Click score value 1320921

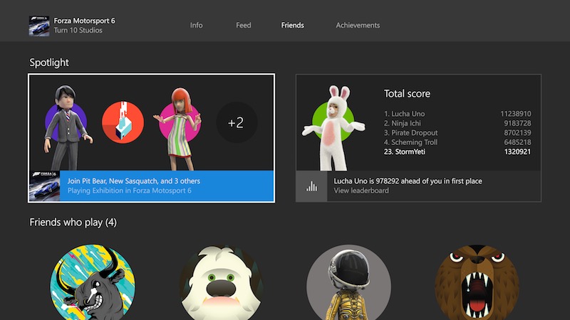pyautogui.click(x=517, y=151)
